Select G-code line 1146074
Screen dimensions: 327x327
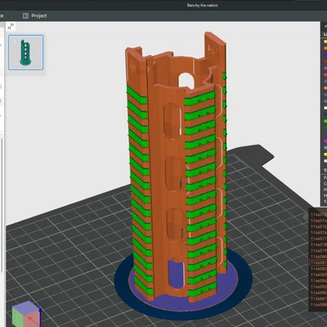319,221
